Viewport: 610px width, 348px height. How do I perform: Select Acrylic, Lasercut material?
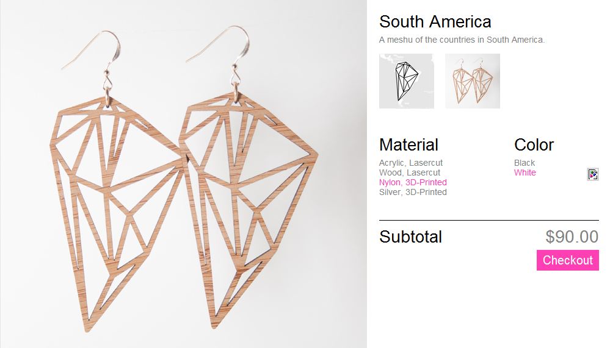(x=411, y=163)
